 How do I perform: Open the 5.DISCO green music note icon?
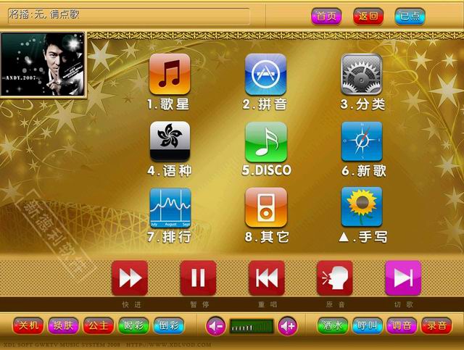(266, 142)
